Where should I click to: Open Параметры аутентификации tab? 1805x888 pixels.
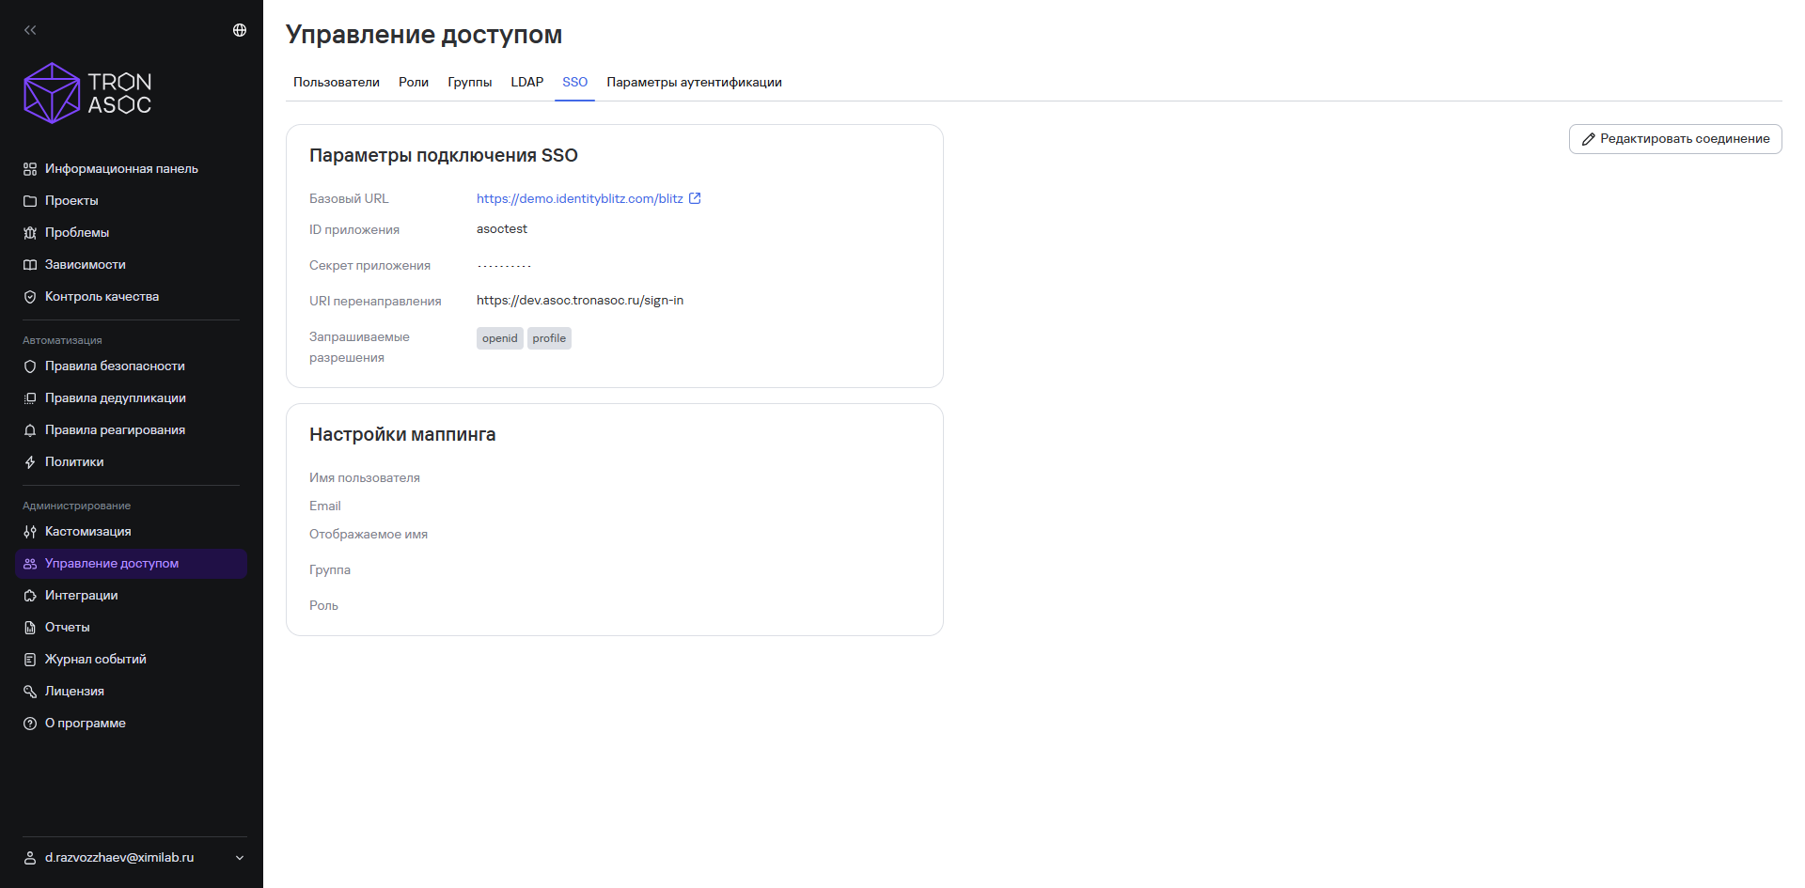point(695,82)
